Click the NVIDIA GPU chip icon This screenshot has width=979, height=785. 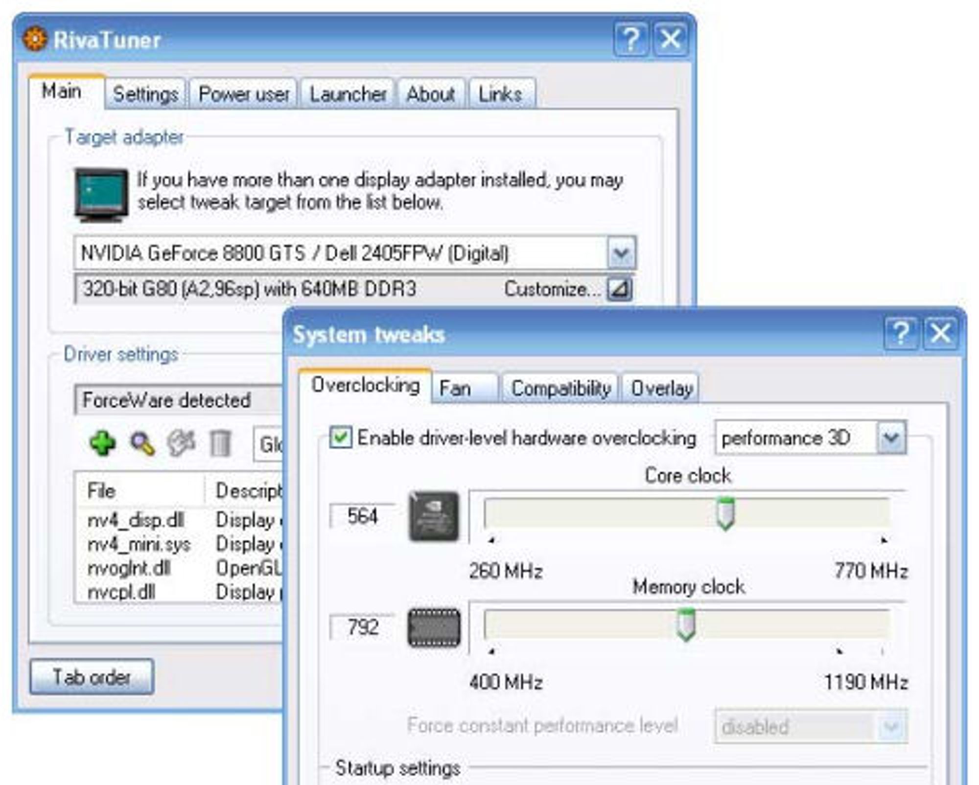(x=434, y=516)
